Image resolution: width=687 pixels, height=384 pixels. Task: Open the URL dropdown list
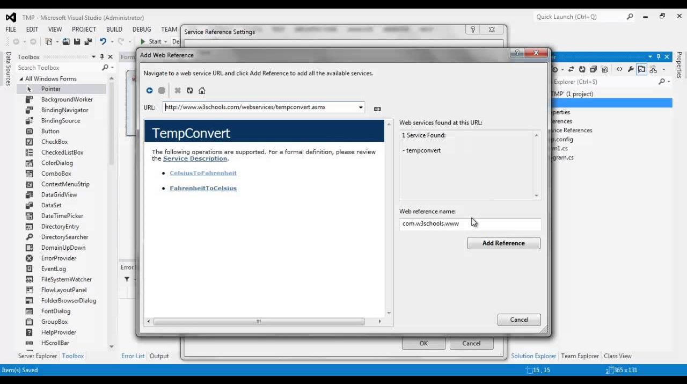[x=361, y=107]
